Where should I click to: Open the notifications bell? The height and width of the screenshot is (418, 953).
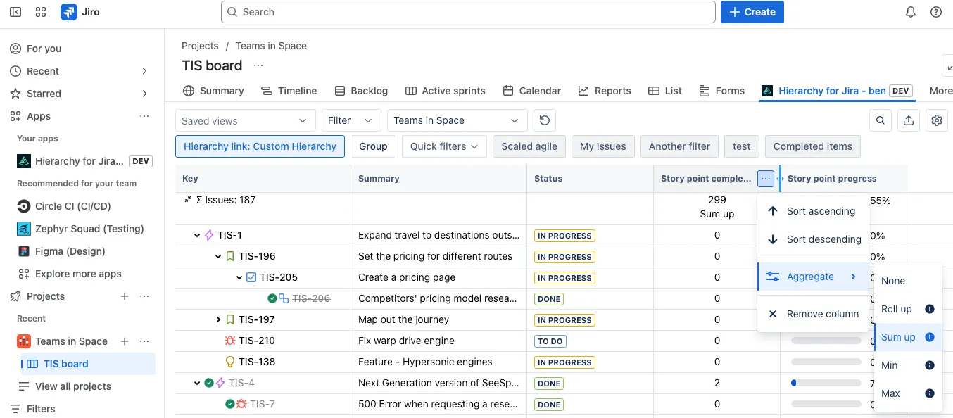(x=911, y=12)
